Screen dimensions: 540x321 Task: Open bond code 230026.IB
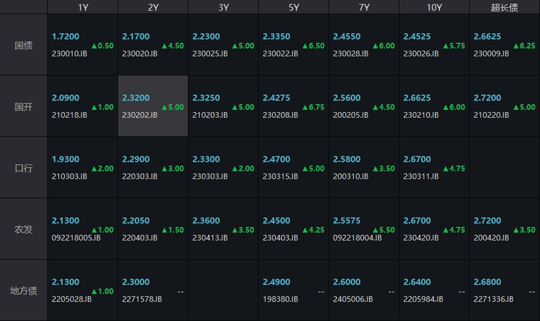click(x=421, y=54)
